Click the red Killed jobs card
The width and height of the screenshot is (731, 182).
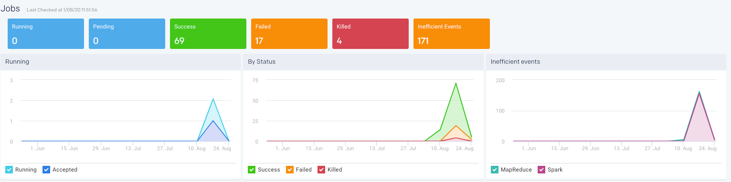[x=371, y=34]
